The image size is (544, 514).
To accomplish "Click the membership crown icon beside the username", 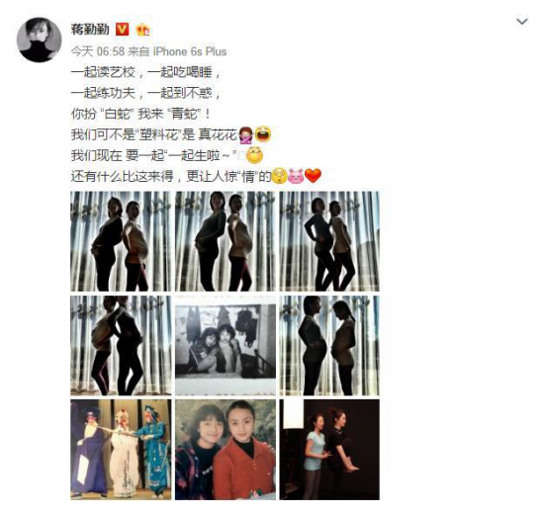I will click(142, 30).
